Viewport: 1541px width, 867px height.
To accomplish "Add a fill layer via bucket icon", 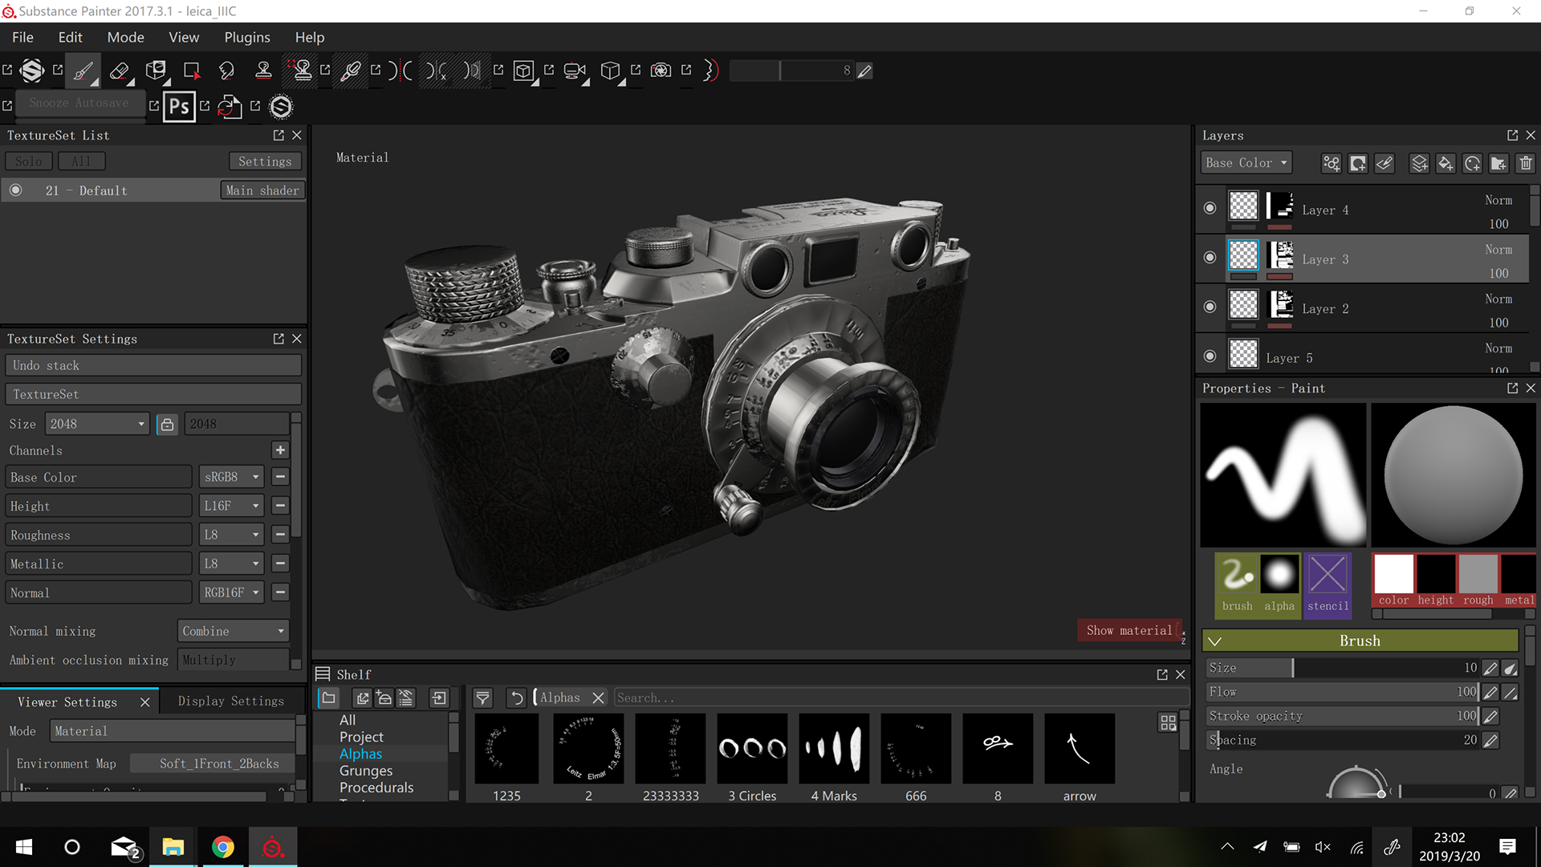I will (1445, 163).
